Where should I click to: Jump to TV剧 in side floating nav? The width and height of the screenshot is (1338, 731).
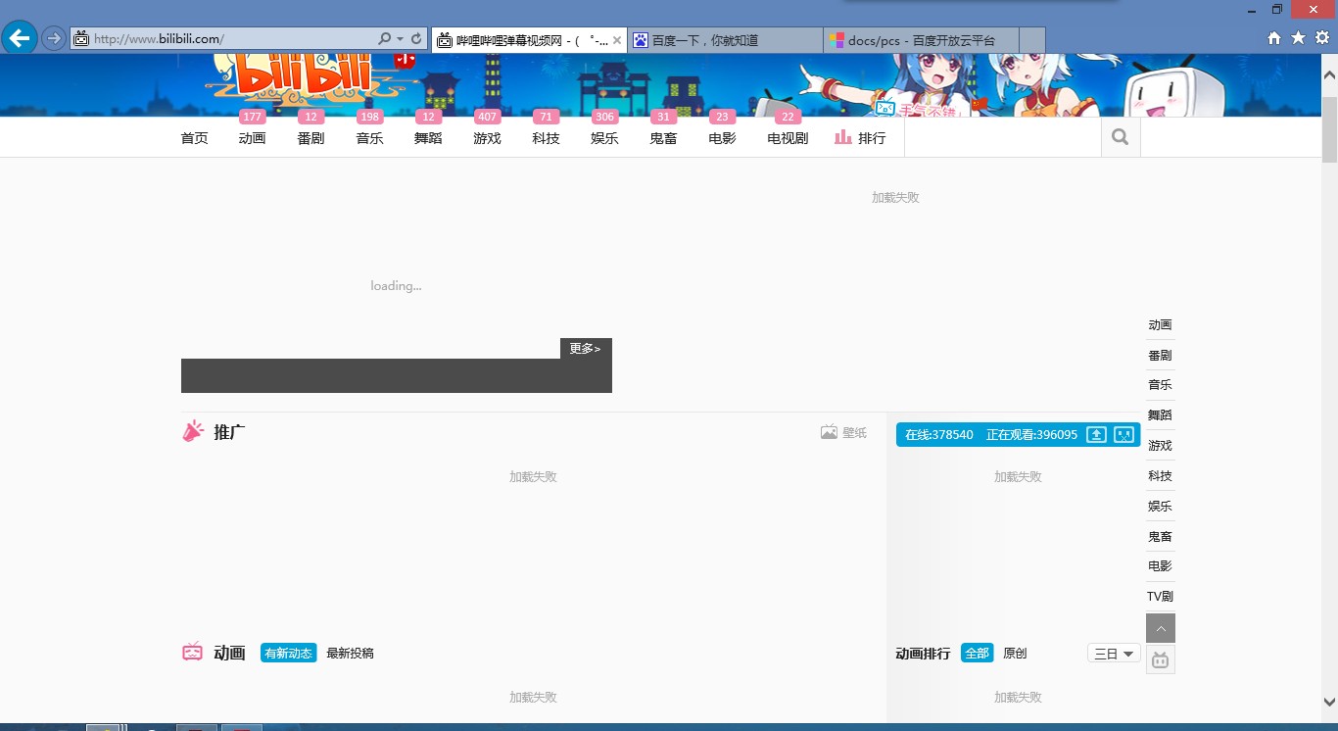pyautogui.click(x=1160, y=597)
